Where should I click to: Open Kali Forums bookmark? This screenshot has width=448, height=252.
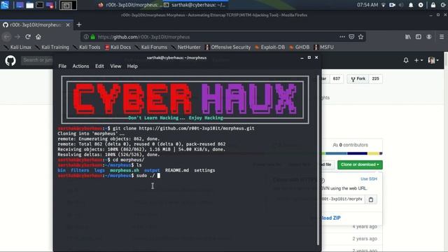tap(150, 47)
